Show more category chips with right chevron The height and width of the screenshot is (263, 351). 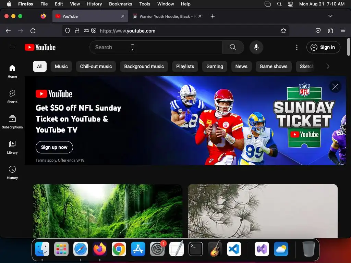click(328, 66)
